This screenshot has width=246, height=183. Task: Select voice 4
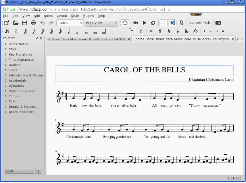[x=223, y=31]
